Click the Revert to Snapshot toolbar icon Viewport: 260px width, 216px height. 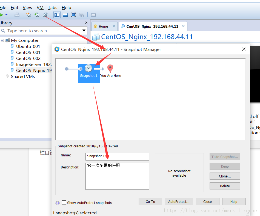point(37,15)
